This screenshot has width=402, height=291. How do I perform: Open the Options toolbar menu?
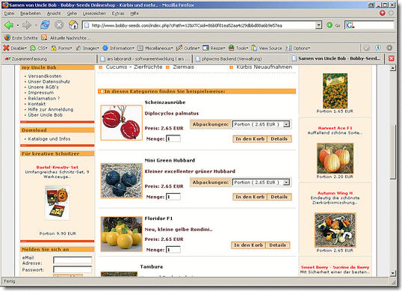tap(298, 48)
